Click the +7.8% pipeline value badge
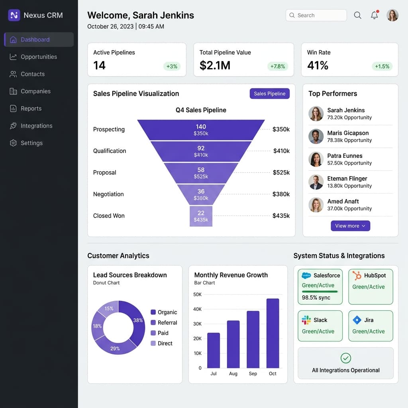408x408 pixels. (278, 67)
